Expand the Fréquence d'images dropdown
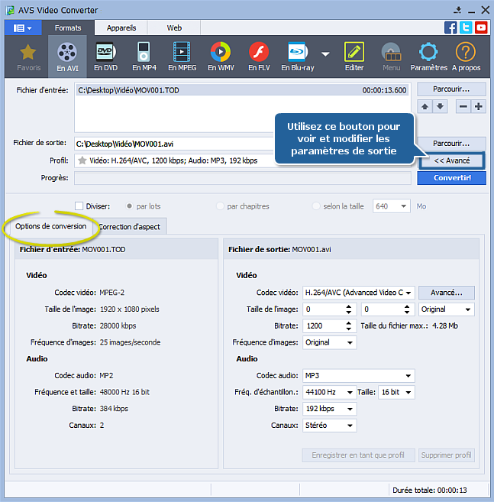The height and width of the screenshot is (502, 494). tap(329, 342)
